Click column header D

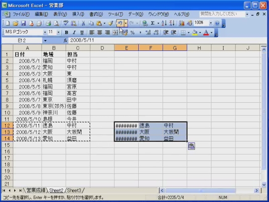[x=102, y=48]
